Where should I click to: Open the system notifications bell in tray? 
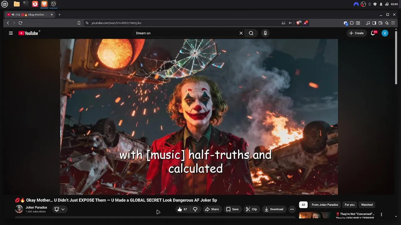click(x=381, y=4)
